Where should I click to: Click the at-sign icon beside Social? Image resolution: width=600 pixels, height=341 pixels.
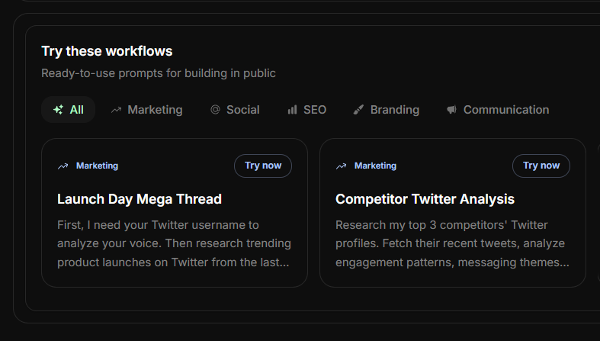[215, 110]
